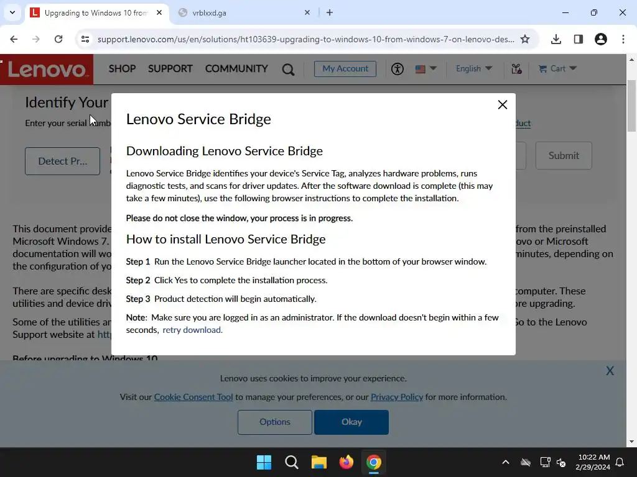Open the SHOP menu

coord(122,68)
